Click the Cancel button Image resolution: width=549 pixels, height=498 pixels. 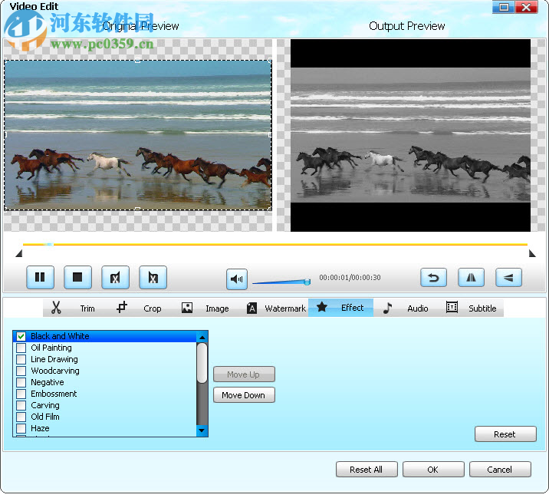pos(500,470)
